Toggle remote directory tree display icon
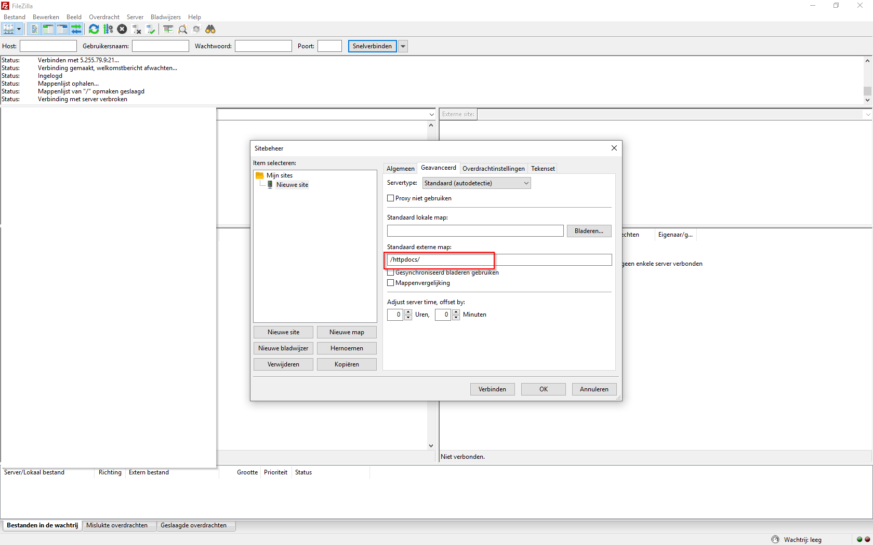The width and height of the screenshot is (873, 545). [x=62, y=29]
